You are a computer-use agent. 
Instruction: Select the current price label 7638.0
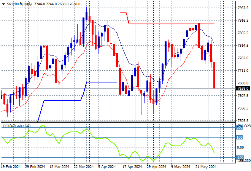pos(243,88)
